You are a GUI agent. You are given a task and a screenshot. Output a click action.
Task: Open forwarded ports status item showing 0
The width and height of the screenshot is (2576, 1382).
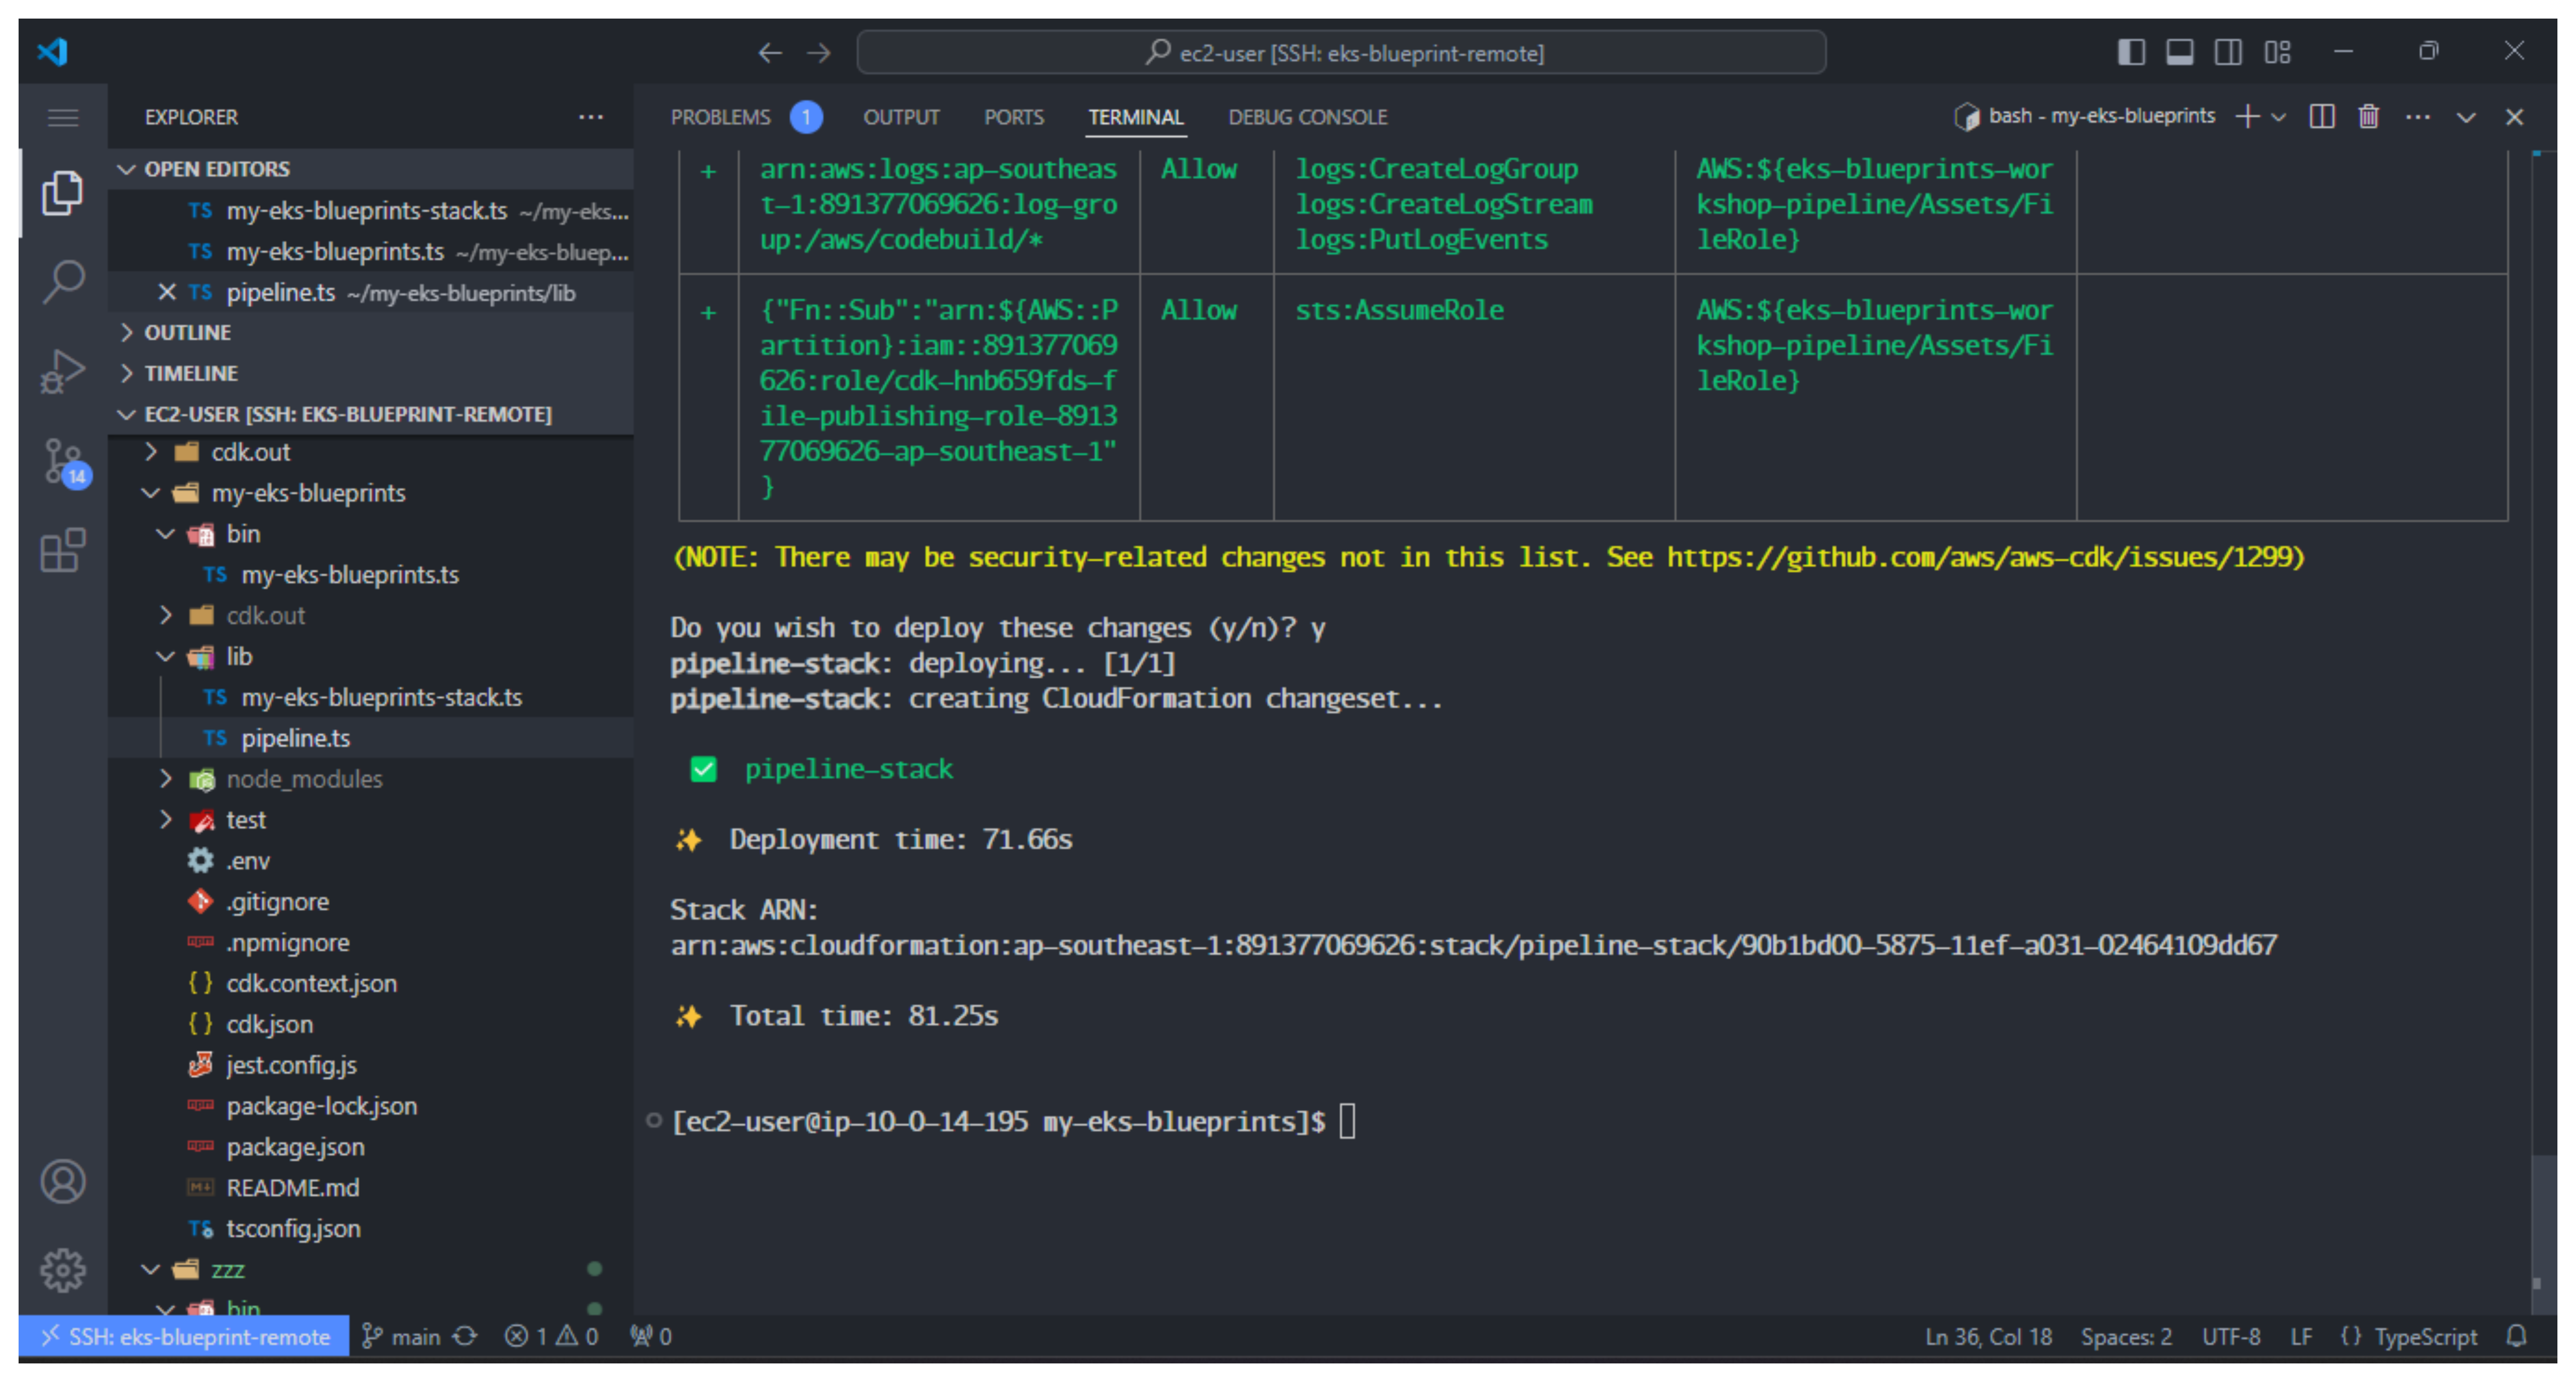(x=651, y=1336)
